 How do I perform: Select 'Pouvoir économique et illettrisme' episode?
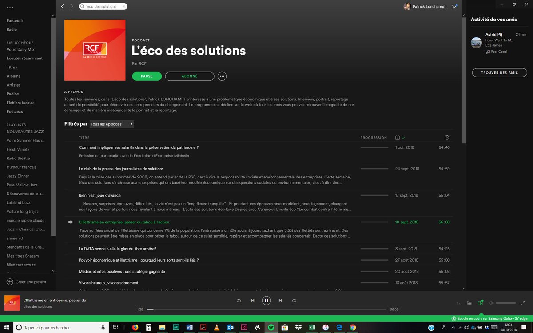tap(139, 260)
